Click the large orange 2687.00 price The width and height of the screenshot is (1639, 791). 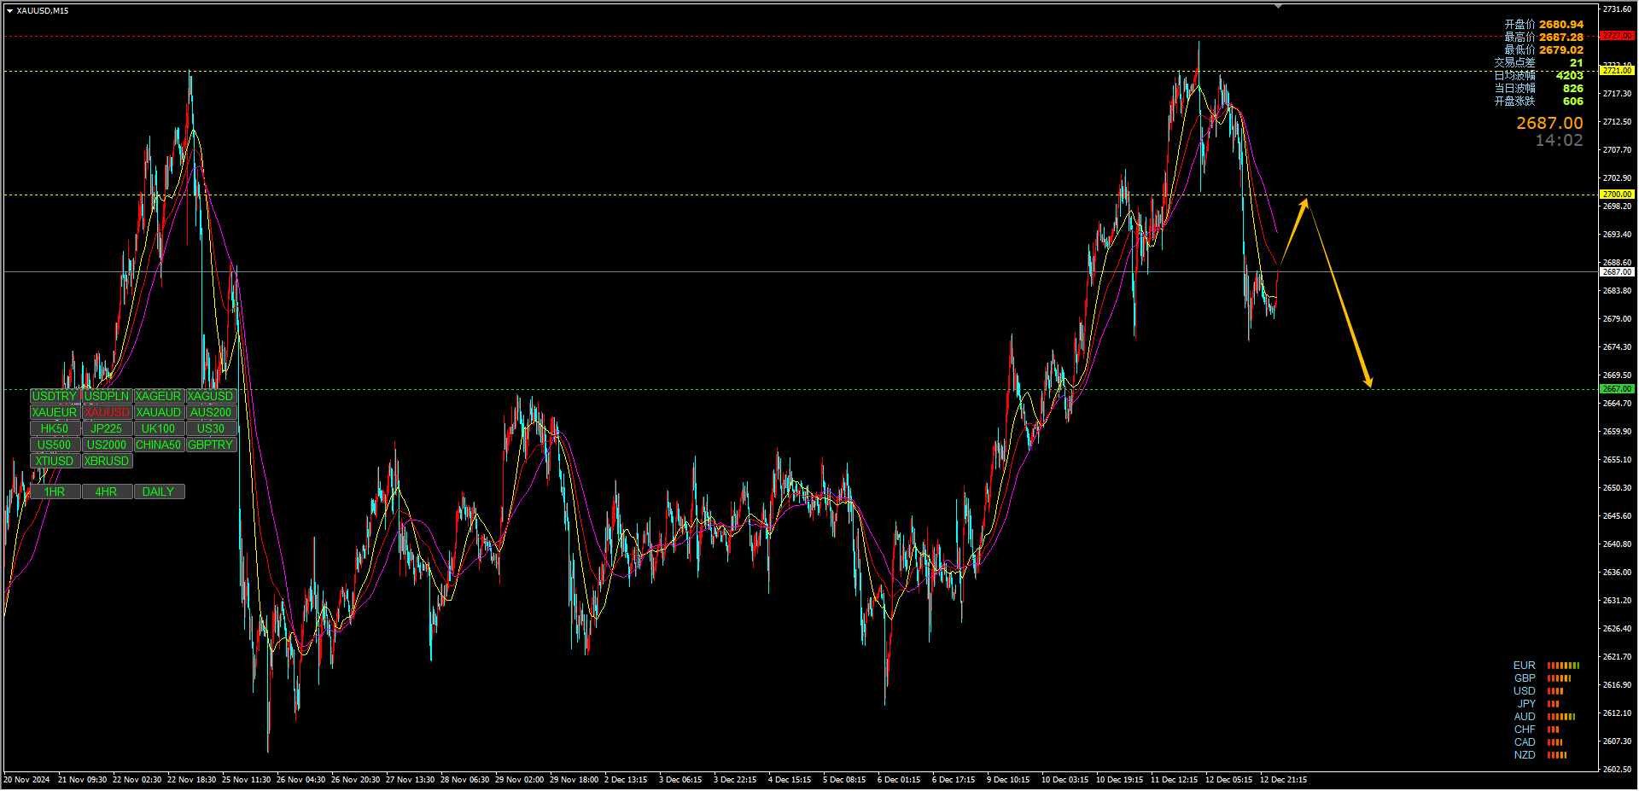coord(1549,124)
